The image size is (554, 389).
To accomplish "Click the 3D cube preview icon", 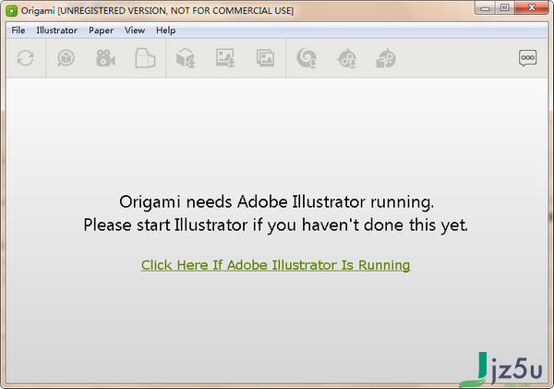I will 66,58.
